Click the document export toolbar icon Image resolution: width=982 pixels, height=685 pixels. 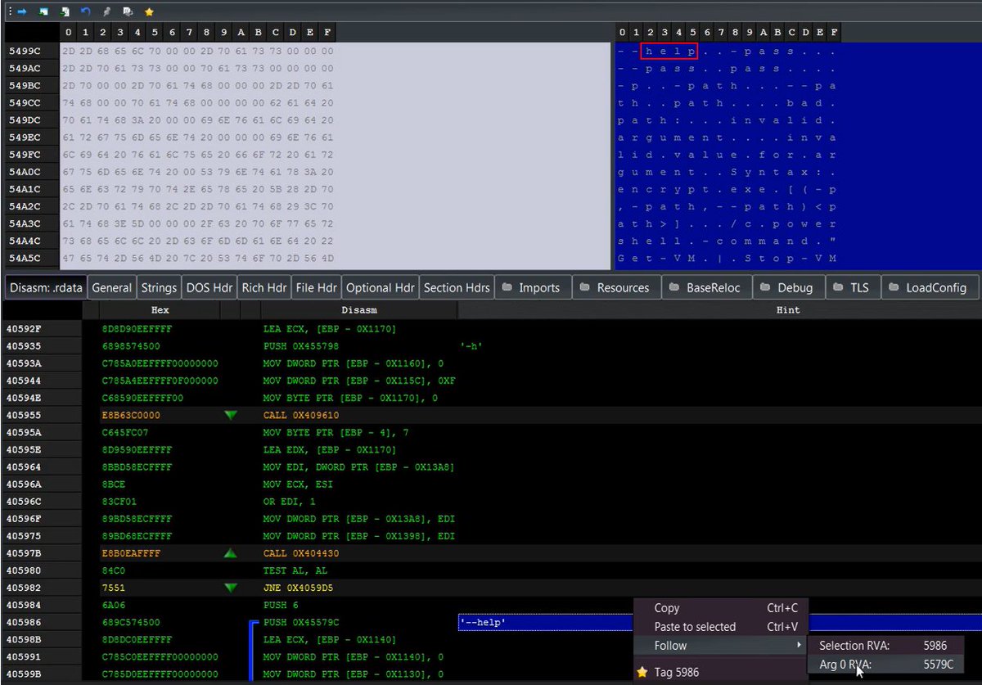coord(65,12)
